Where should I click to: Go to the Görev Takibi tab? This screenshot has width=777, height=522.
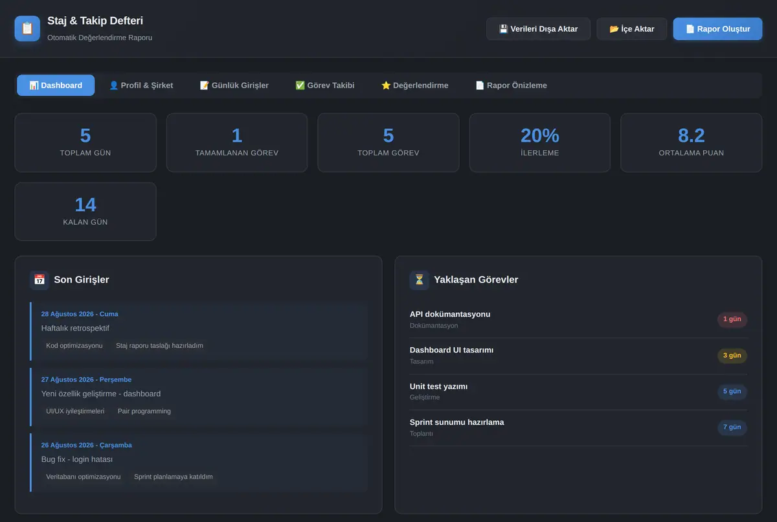coord(325,85)
